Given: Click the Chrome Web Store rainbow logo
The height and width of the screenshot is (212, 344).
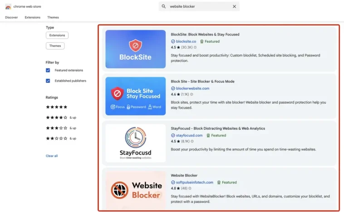Looking at the screenshot, I should [8, 6].
